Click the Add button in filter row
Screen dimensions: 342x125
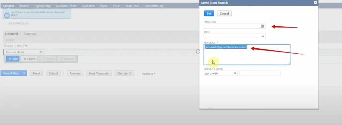click(x=13, y=59)
